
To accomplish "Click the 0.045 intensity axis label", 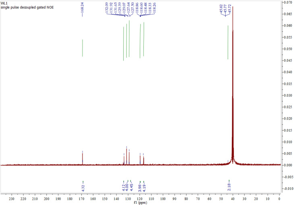I will [x=288, y=60].
